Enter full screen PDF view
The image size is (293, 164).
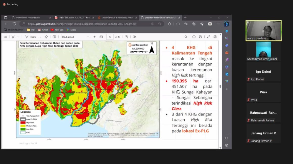[x=209, y=37]
